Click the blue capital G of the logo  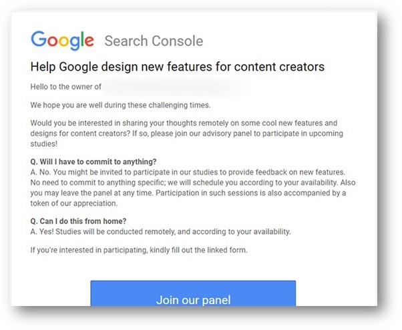tap(39, 39)
